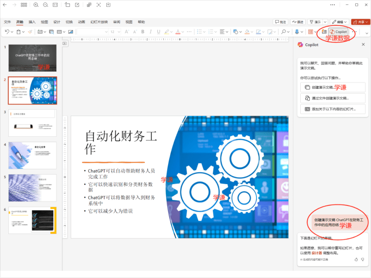Click ribbon overflow ellipsis after font color
The height and width of the screenshot is (278, 371).
point(189,32)
